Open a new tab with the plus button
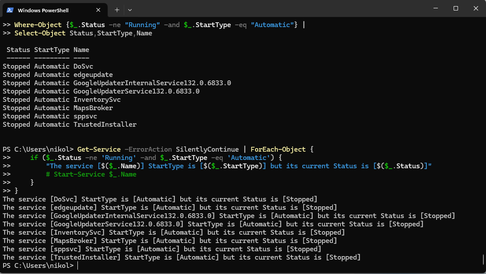The width and height of the screenshot is (486, 274). coord(117,10)
